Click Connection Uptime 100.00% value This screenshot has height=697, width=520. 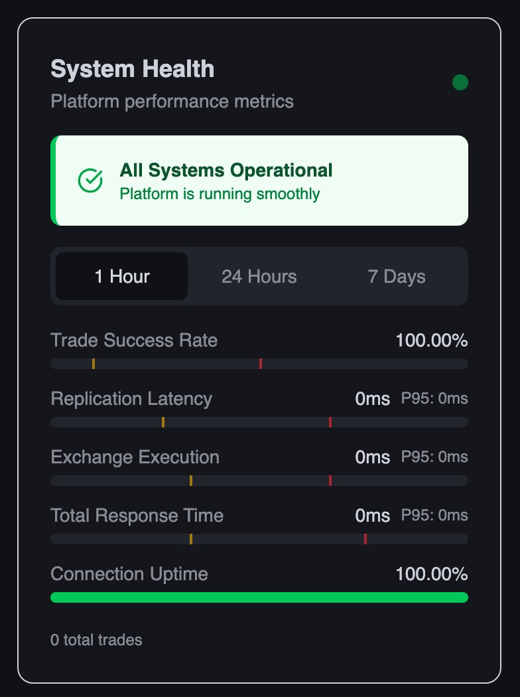point(432,574)
